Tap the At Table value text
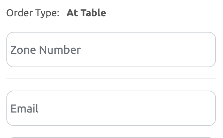Viewport: 223px width, 138px height. tap(86, 13)
